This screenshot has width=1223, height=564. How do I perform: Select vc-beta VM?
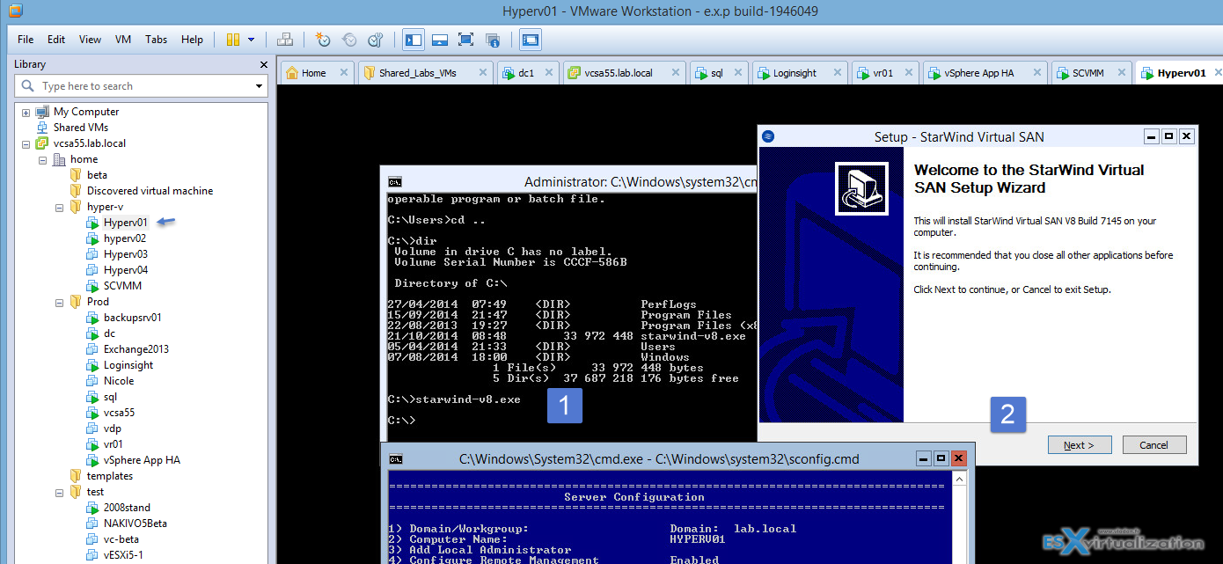121,539
